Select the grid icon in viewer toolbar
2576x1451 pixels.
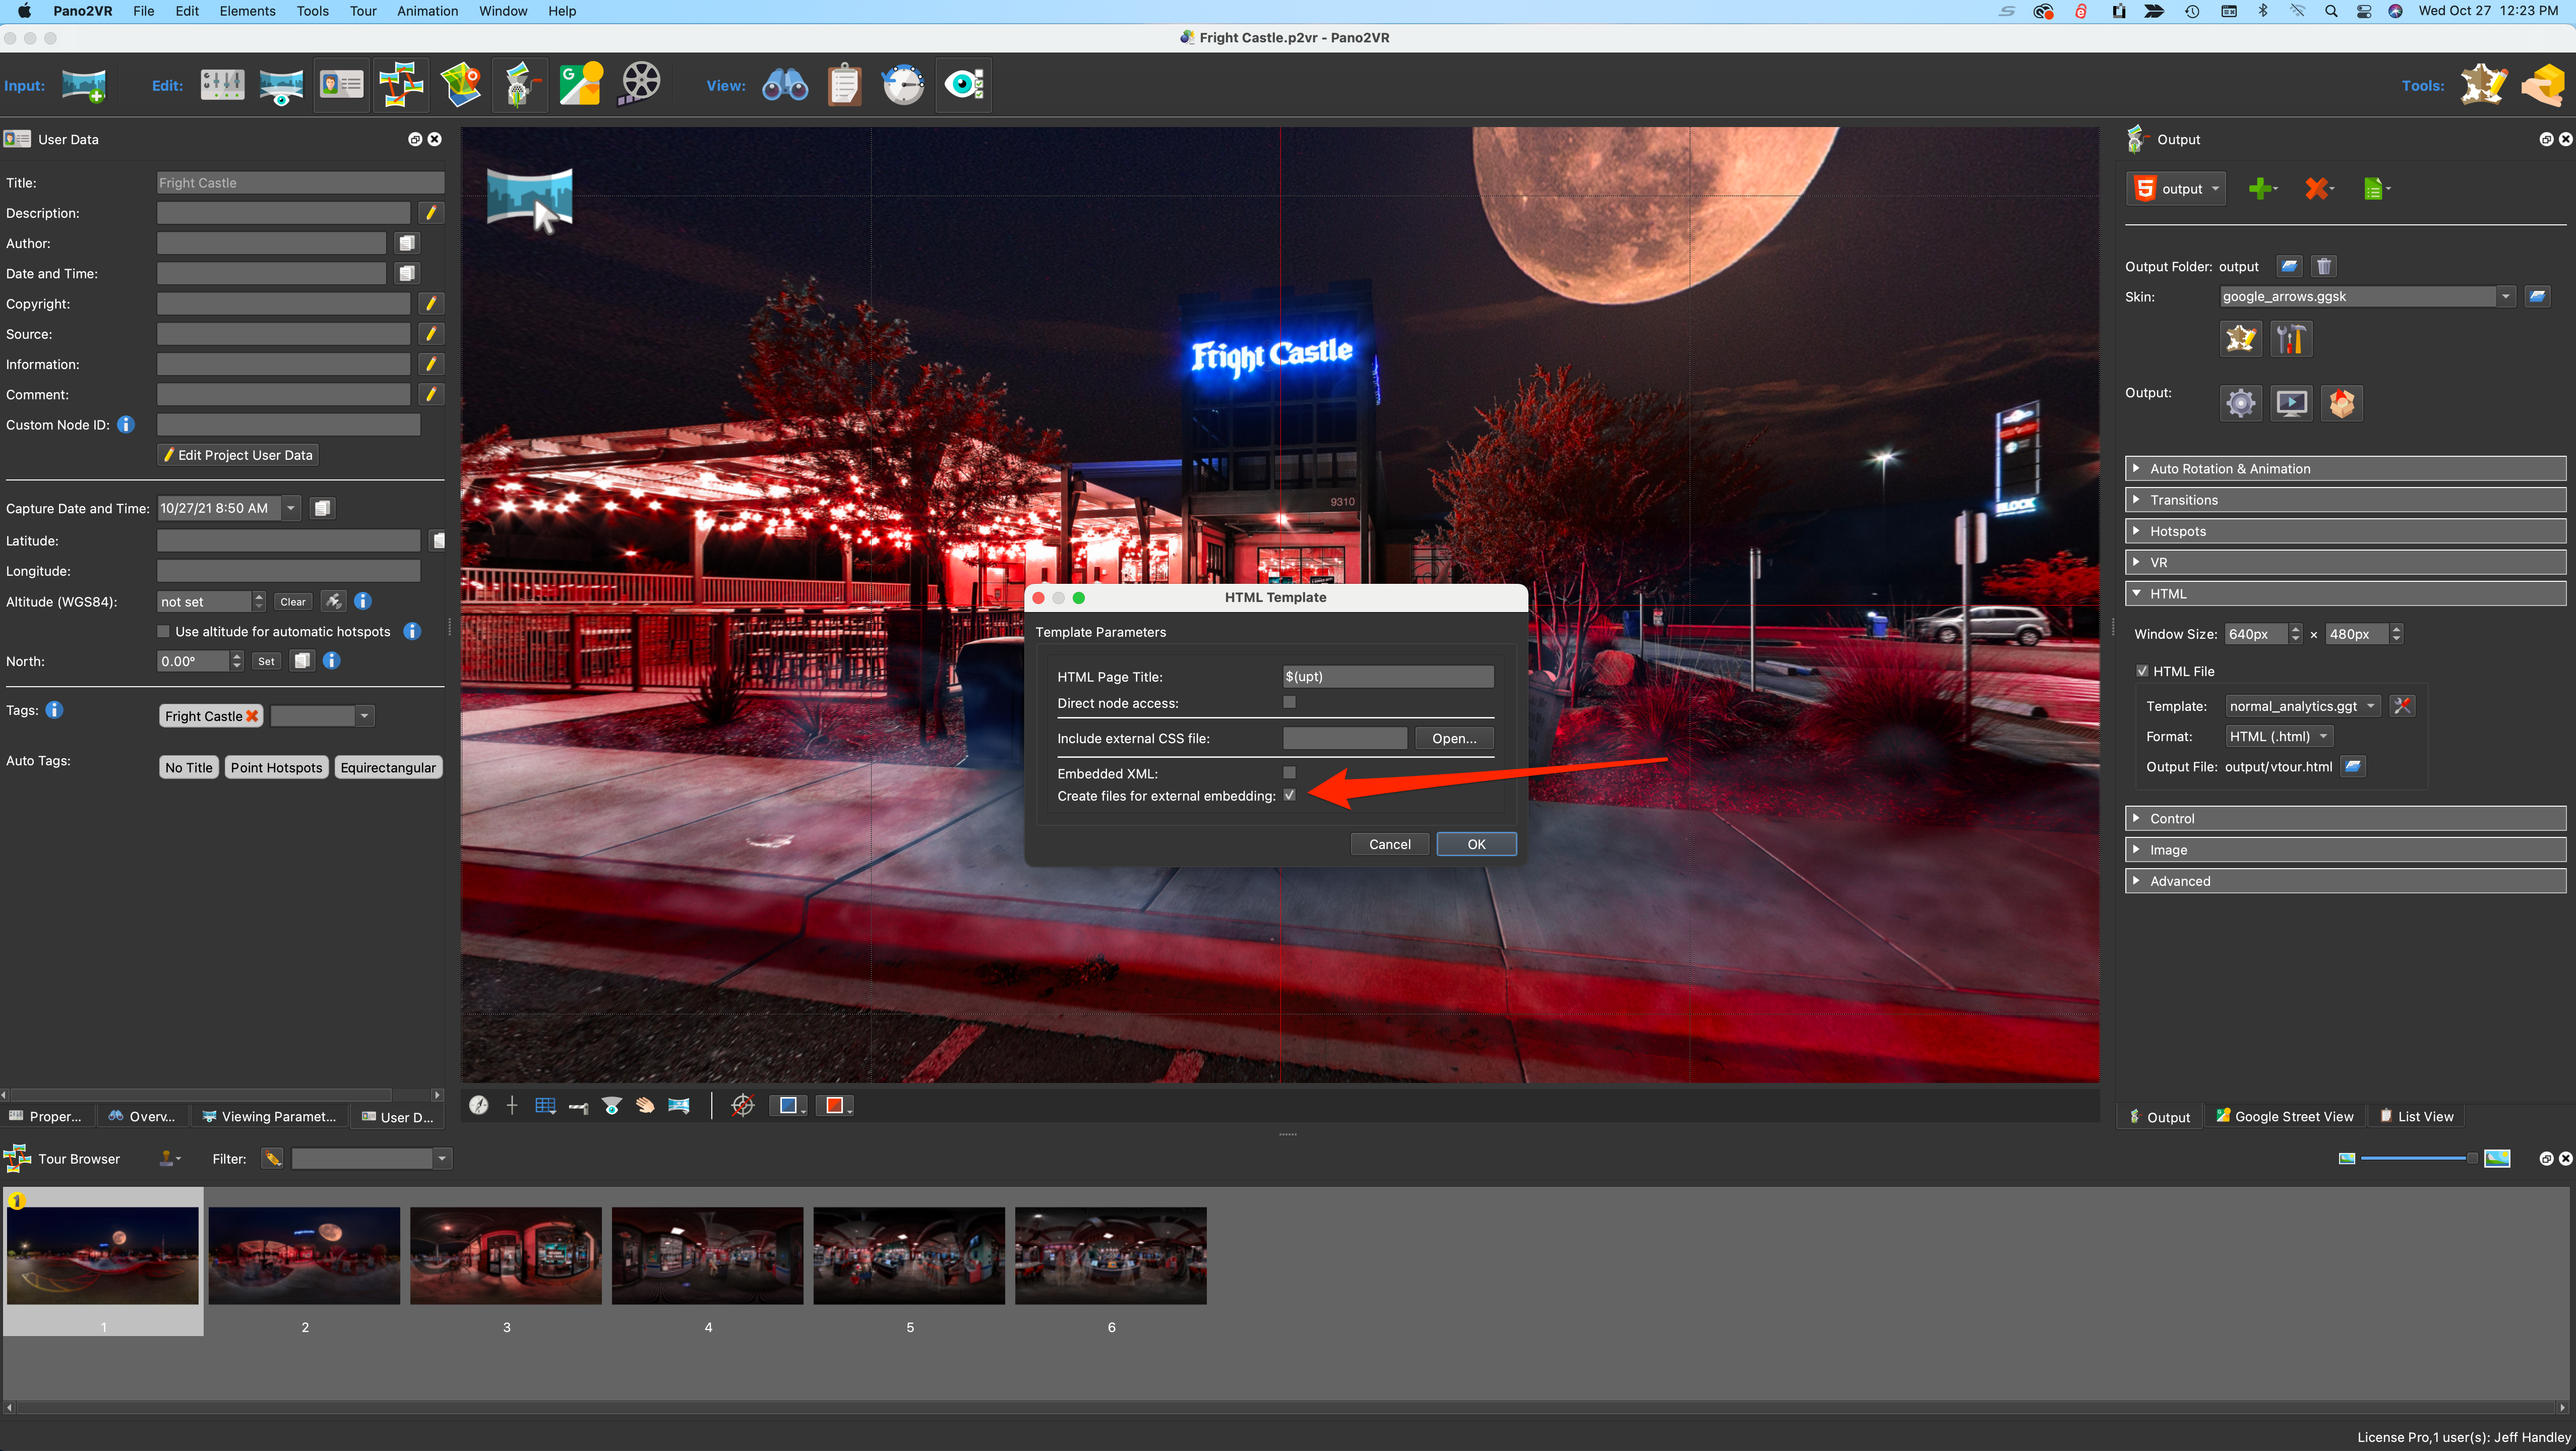(x=545, y=1105)
